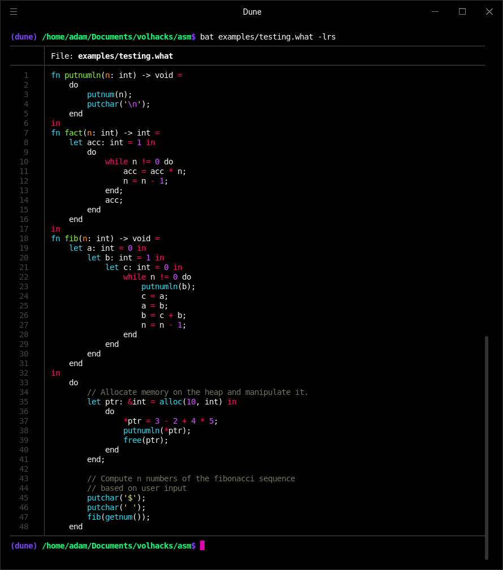Click '// based on user input' comment

[x=137, y=488]
